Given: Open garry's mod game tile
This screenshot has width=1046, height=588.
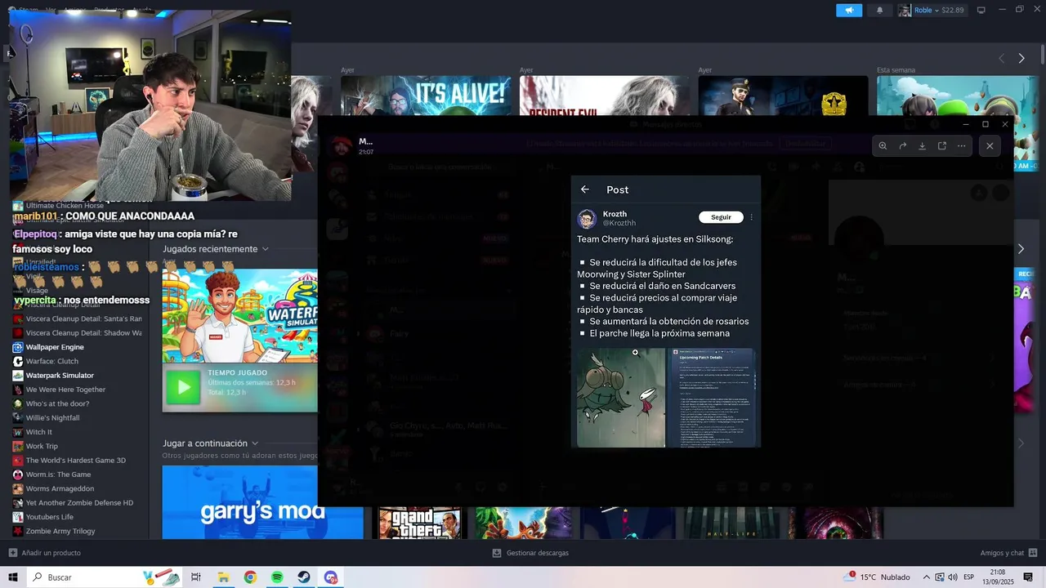Looking at the screenshot, I should click(x=262, y=502).
